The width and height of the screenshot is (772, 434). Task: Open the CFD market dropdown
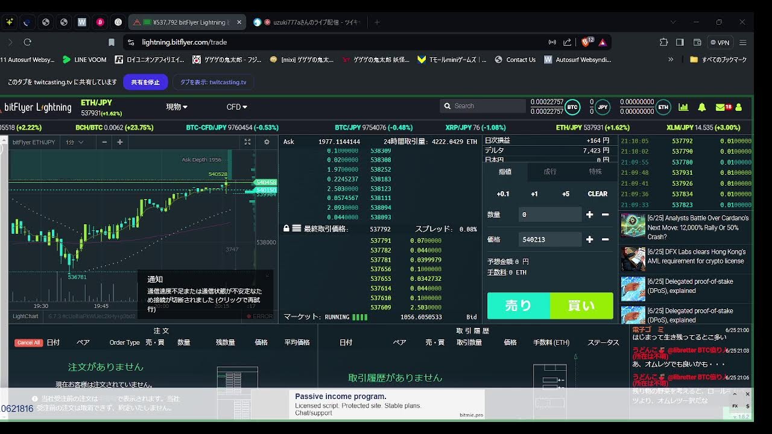click(236, 107)
